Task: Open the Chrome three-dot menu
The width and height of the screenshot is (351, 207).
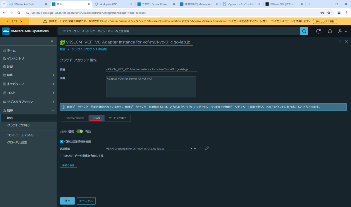Action: point(347,13)
